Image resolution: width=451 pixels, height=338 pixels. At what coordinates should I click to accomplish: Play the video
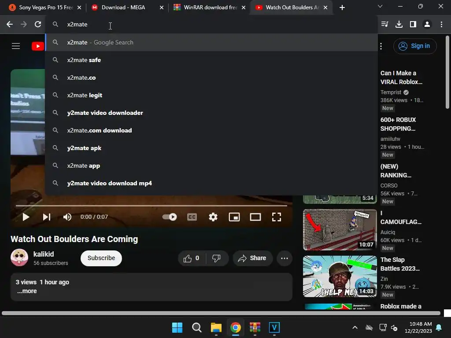(x=26, y=217)
